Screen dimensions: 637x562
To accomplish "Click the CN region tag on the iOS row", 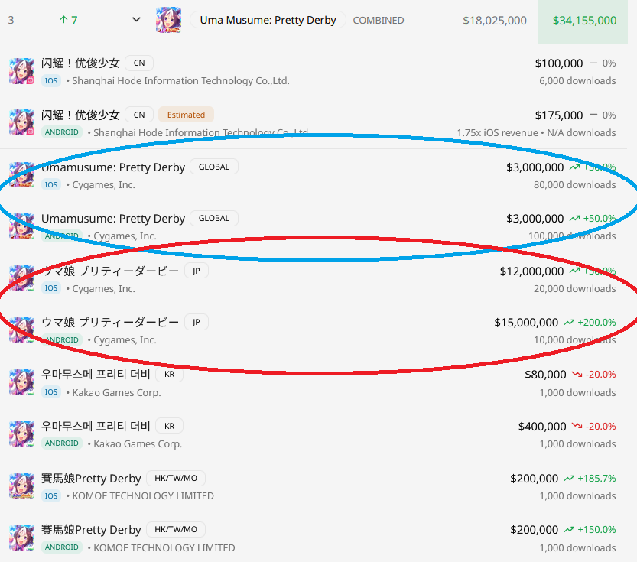I will click(139, 63).
